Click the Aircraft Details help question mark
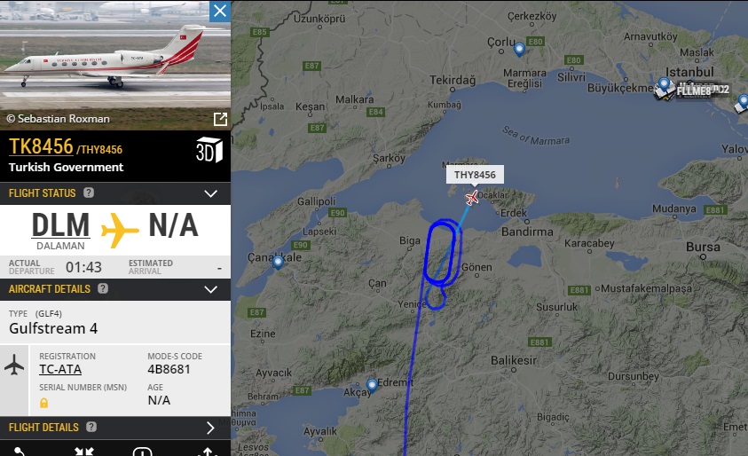The height and width of the screenshot is (456, 748). point(103,288)
